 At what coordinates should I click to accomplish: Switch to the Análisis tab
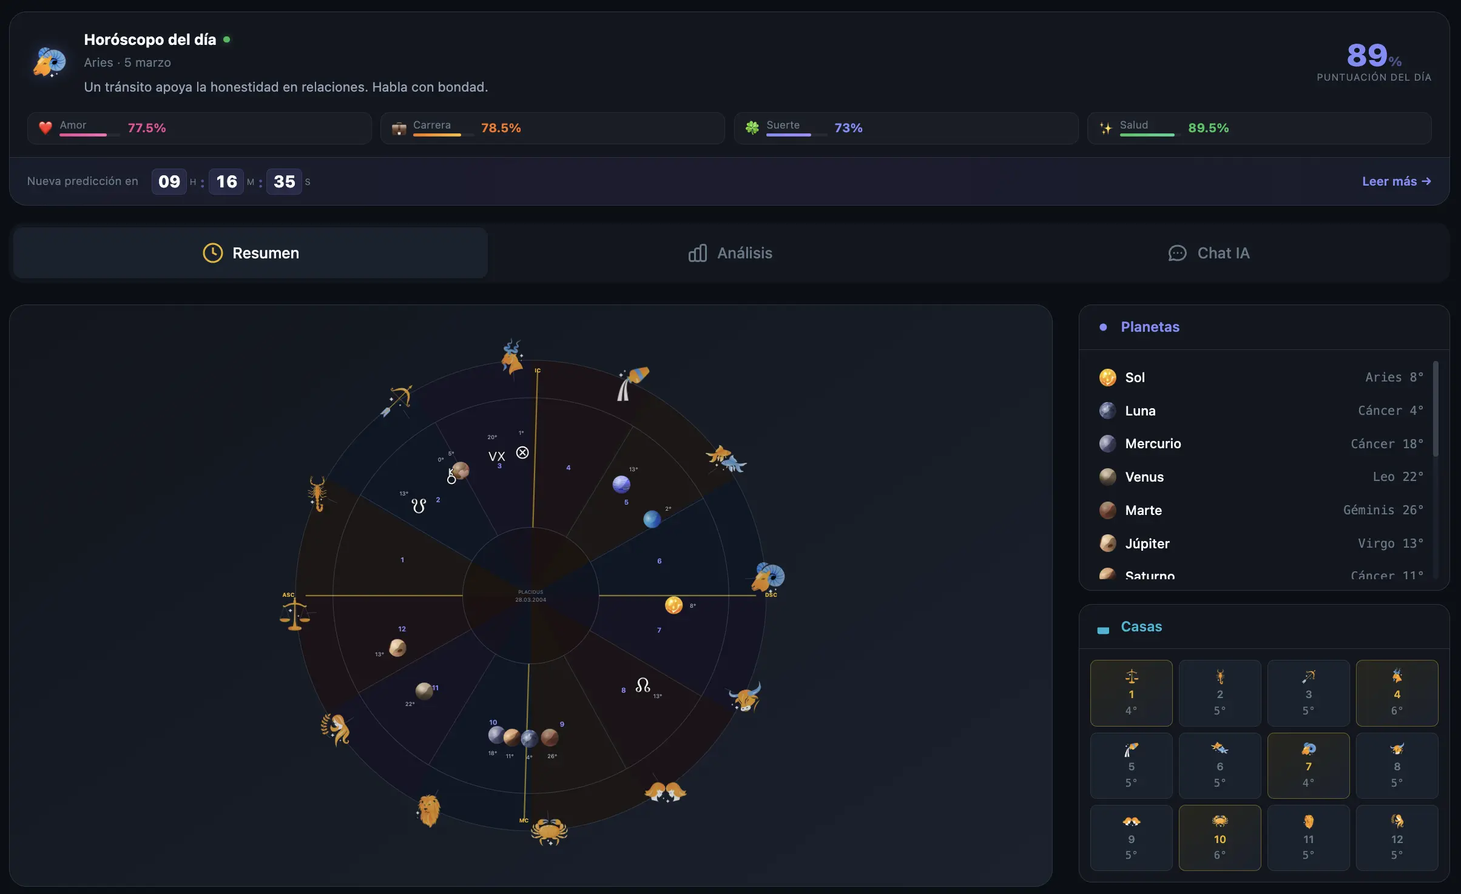[x=730, y=253]
